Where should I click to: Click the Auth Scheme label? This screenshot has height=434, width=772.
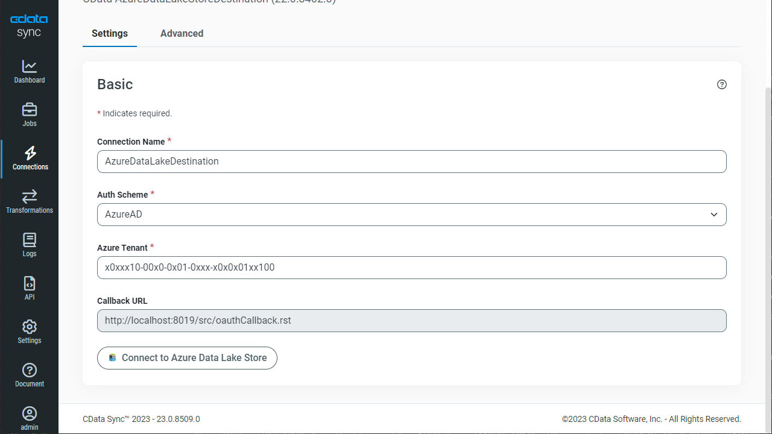click(122, 195)
